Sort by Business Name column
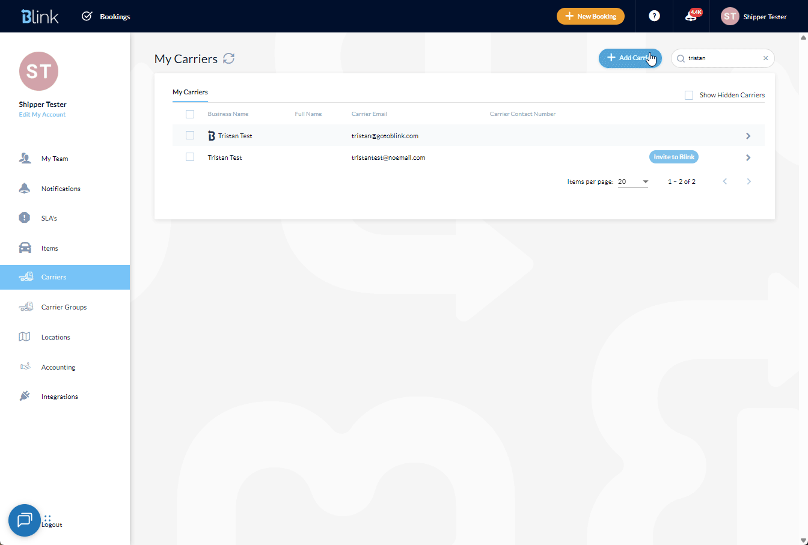This screenshot has height=545, width=808. [228, 114]
